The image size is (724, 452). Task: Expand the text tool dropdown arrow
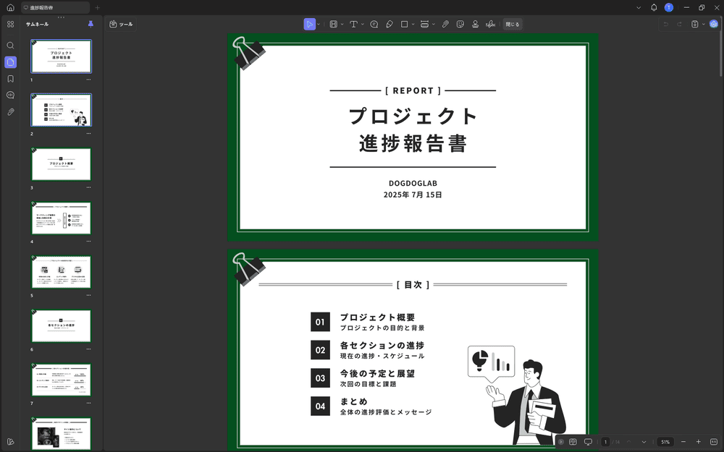362,24
